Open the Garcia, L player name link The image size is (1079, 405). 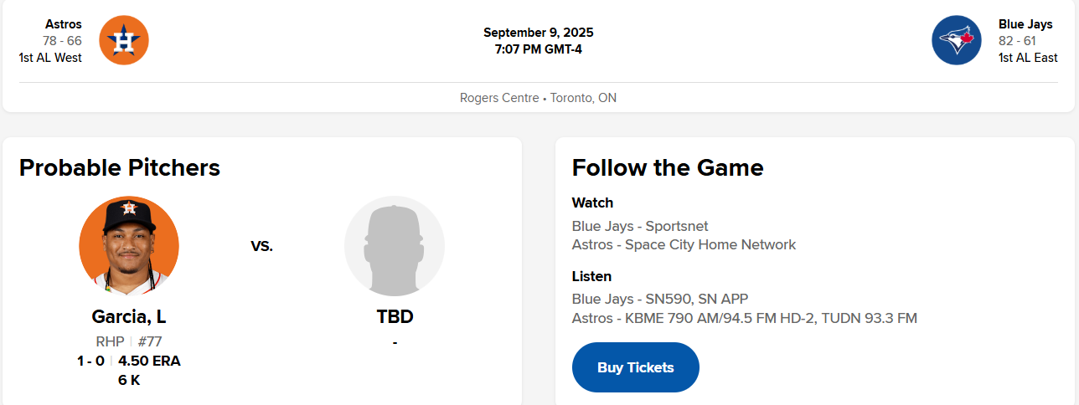(x=129, y=317)
